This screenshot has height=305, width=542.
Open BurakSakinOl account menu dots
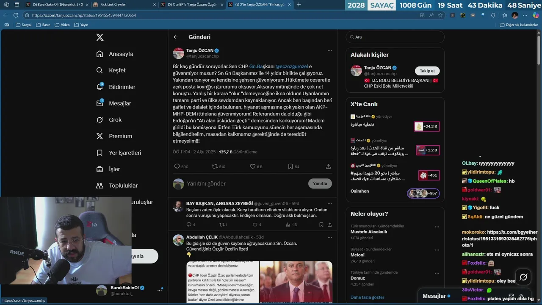(x=160, y=290)
